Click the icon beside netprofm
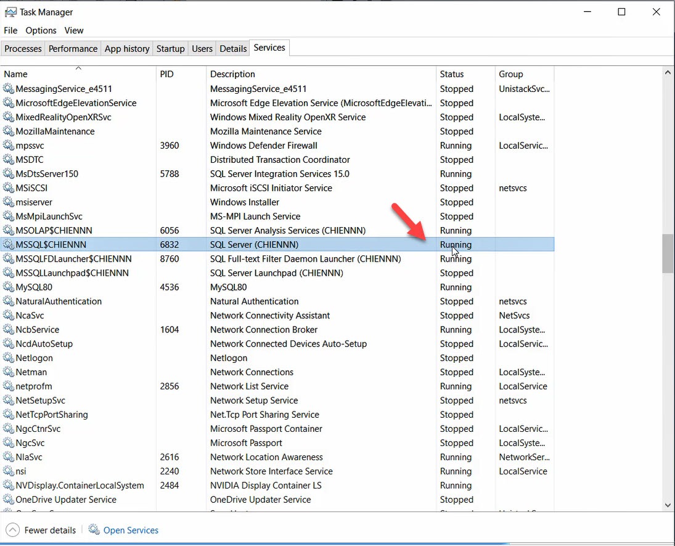 coord(9,386)
